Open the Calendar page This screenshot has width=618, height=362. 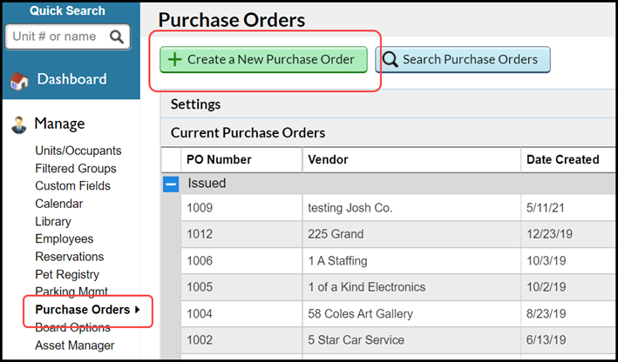[59, 204]
